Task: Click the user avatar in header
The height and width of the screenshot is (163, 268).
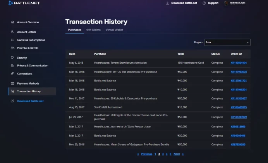Action: tap(226, 3)
